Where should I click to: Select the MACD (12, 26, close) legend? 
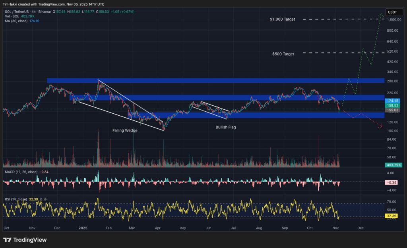21,172
